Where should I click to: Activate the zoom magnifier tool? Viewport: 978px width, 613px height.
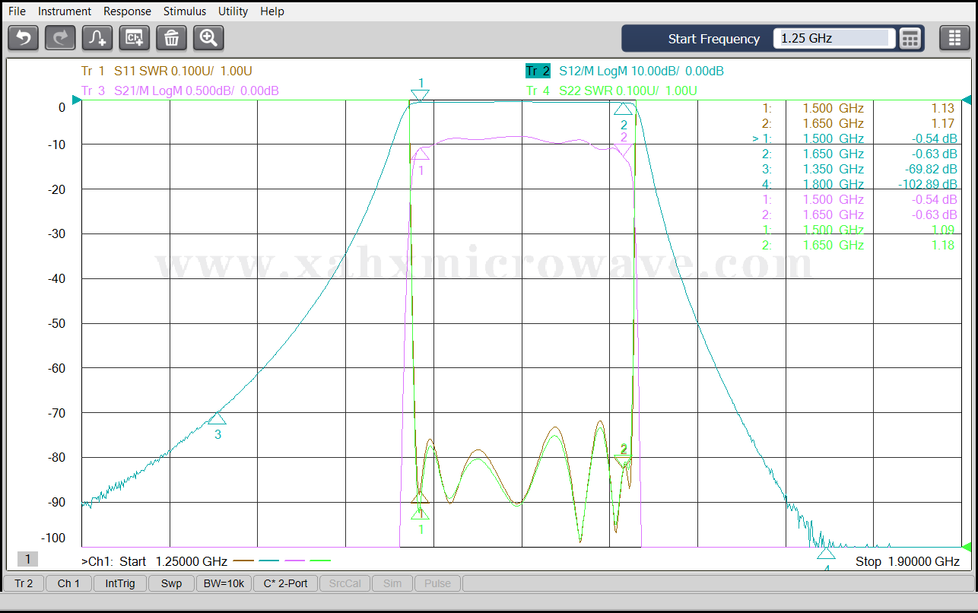(208, 37)
